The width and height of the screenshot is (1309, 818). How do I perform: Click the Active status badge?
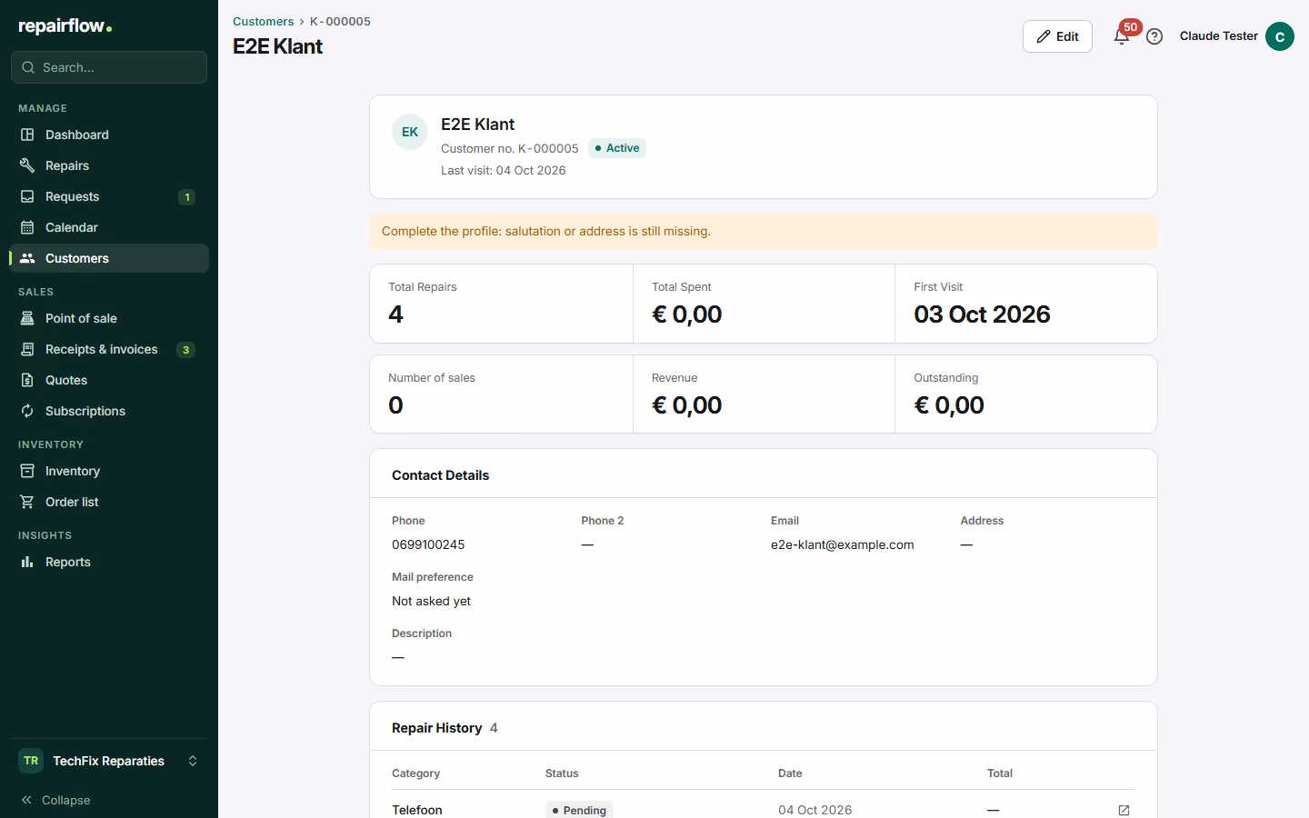[617, 148]
